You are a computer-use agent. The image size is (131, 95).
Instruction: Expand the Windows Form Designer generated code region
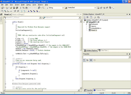[x=6, y=84]
